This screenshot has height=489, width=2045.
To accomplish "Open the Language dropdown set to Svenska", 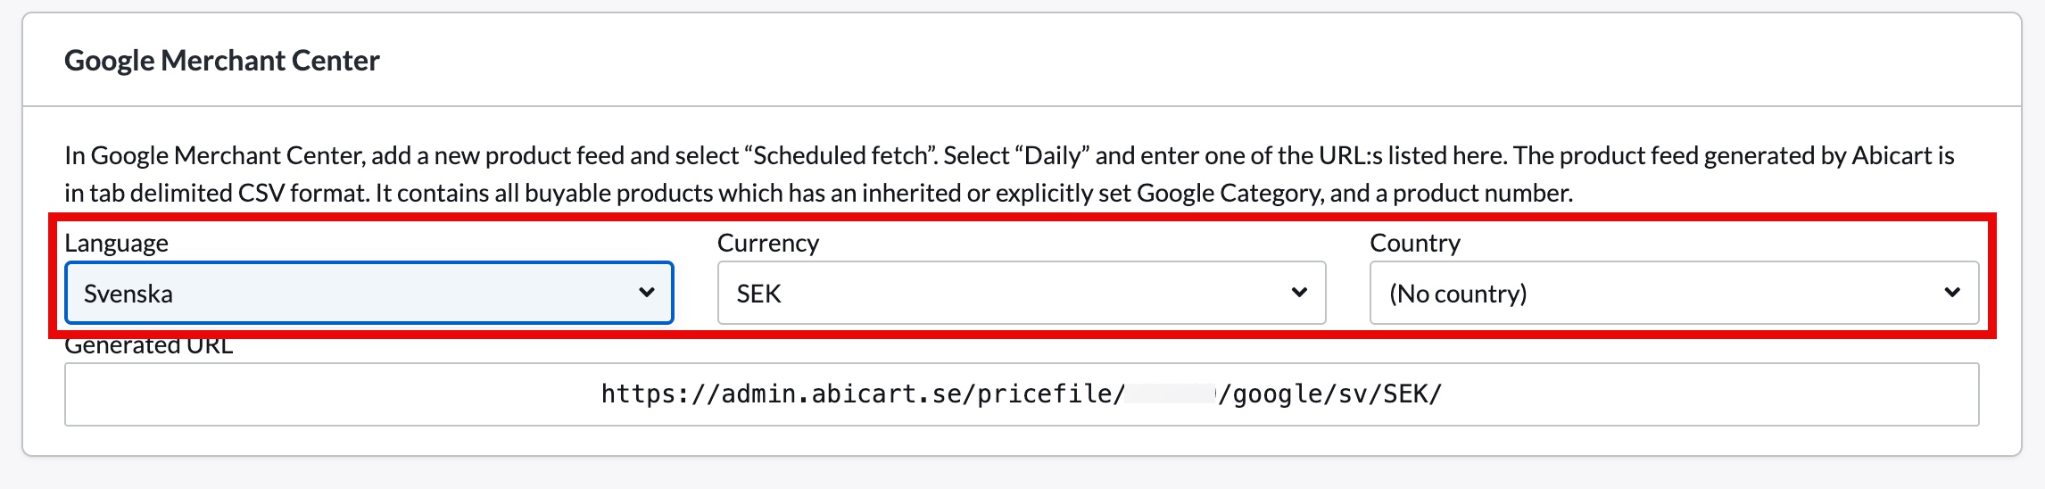I will (x=368, y=293).
